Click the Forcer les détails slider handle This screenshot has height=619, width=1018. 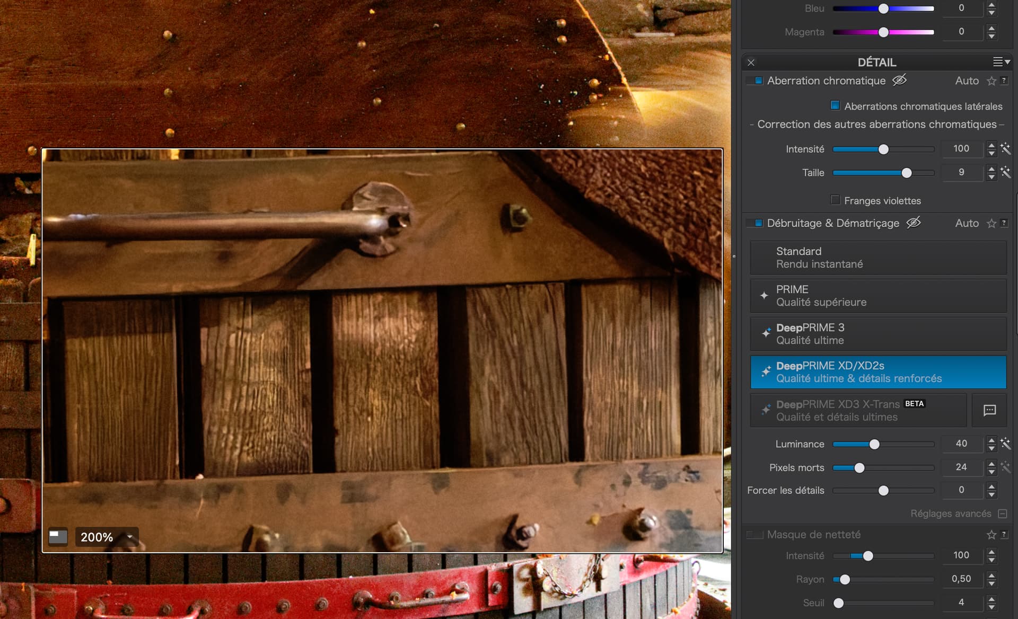tap(883, 491)
